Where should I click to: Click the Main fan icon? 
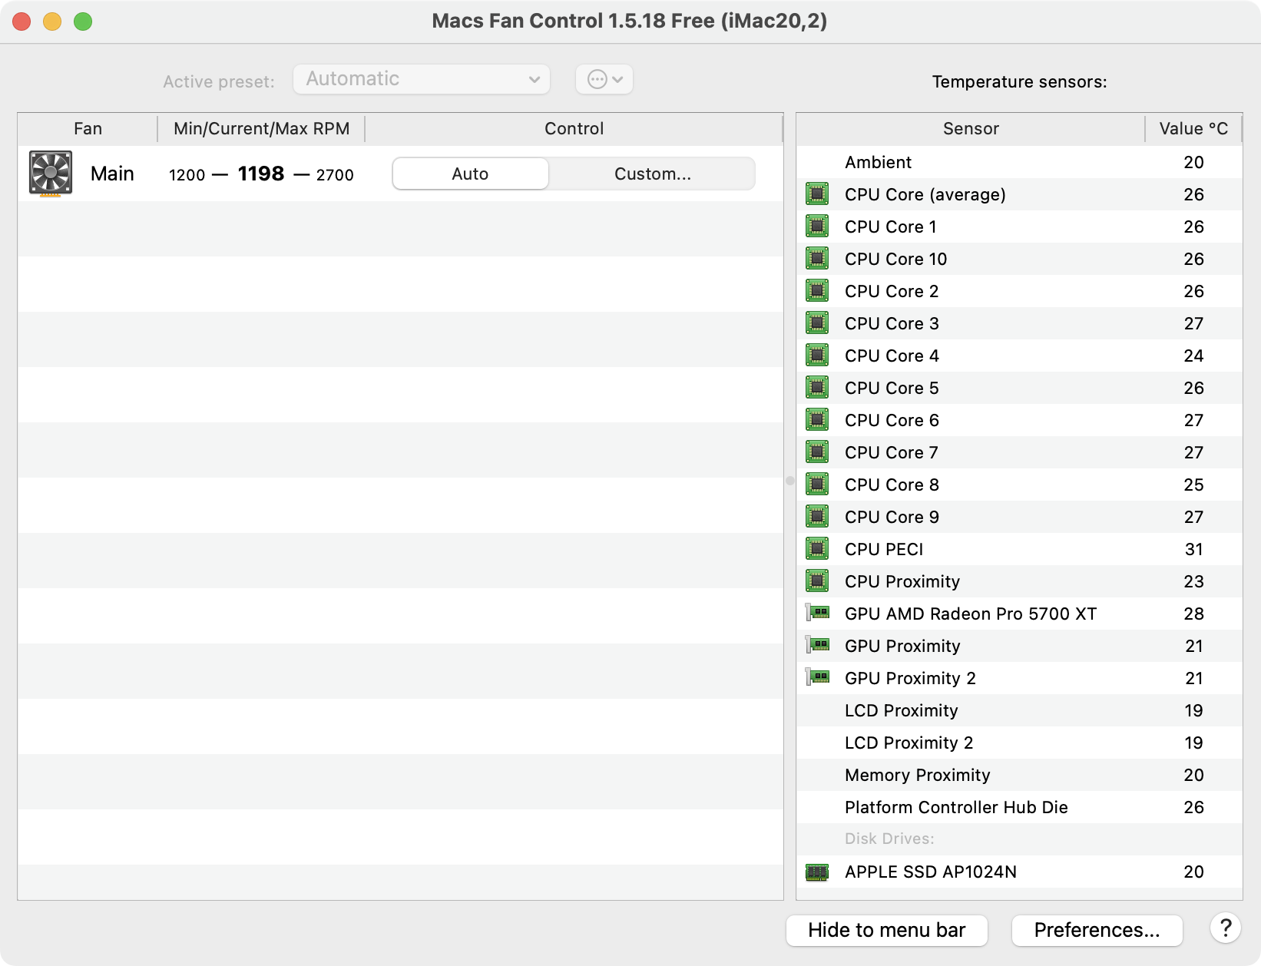pyautogui.click(x=49, y=173)
